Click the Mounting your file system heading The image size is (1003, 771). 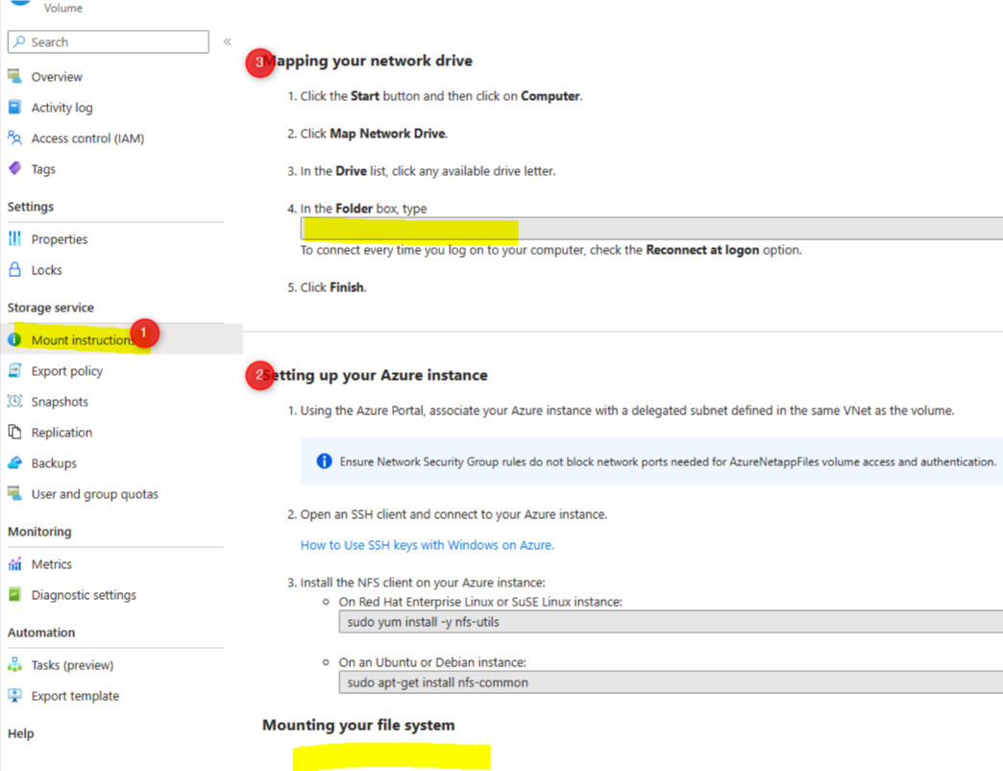[358, 725]
